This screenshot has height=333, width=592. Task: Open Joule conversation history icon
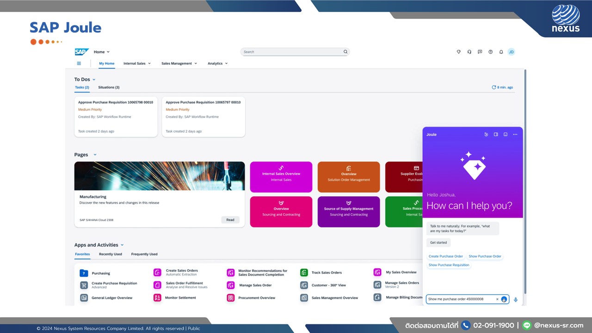point(486,134)
